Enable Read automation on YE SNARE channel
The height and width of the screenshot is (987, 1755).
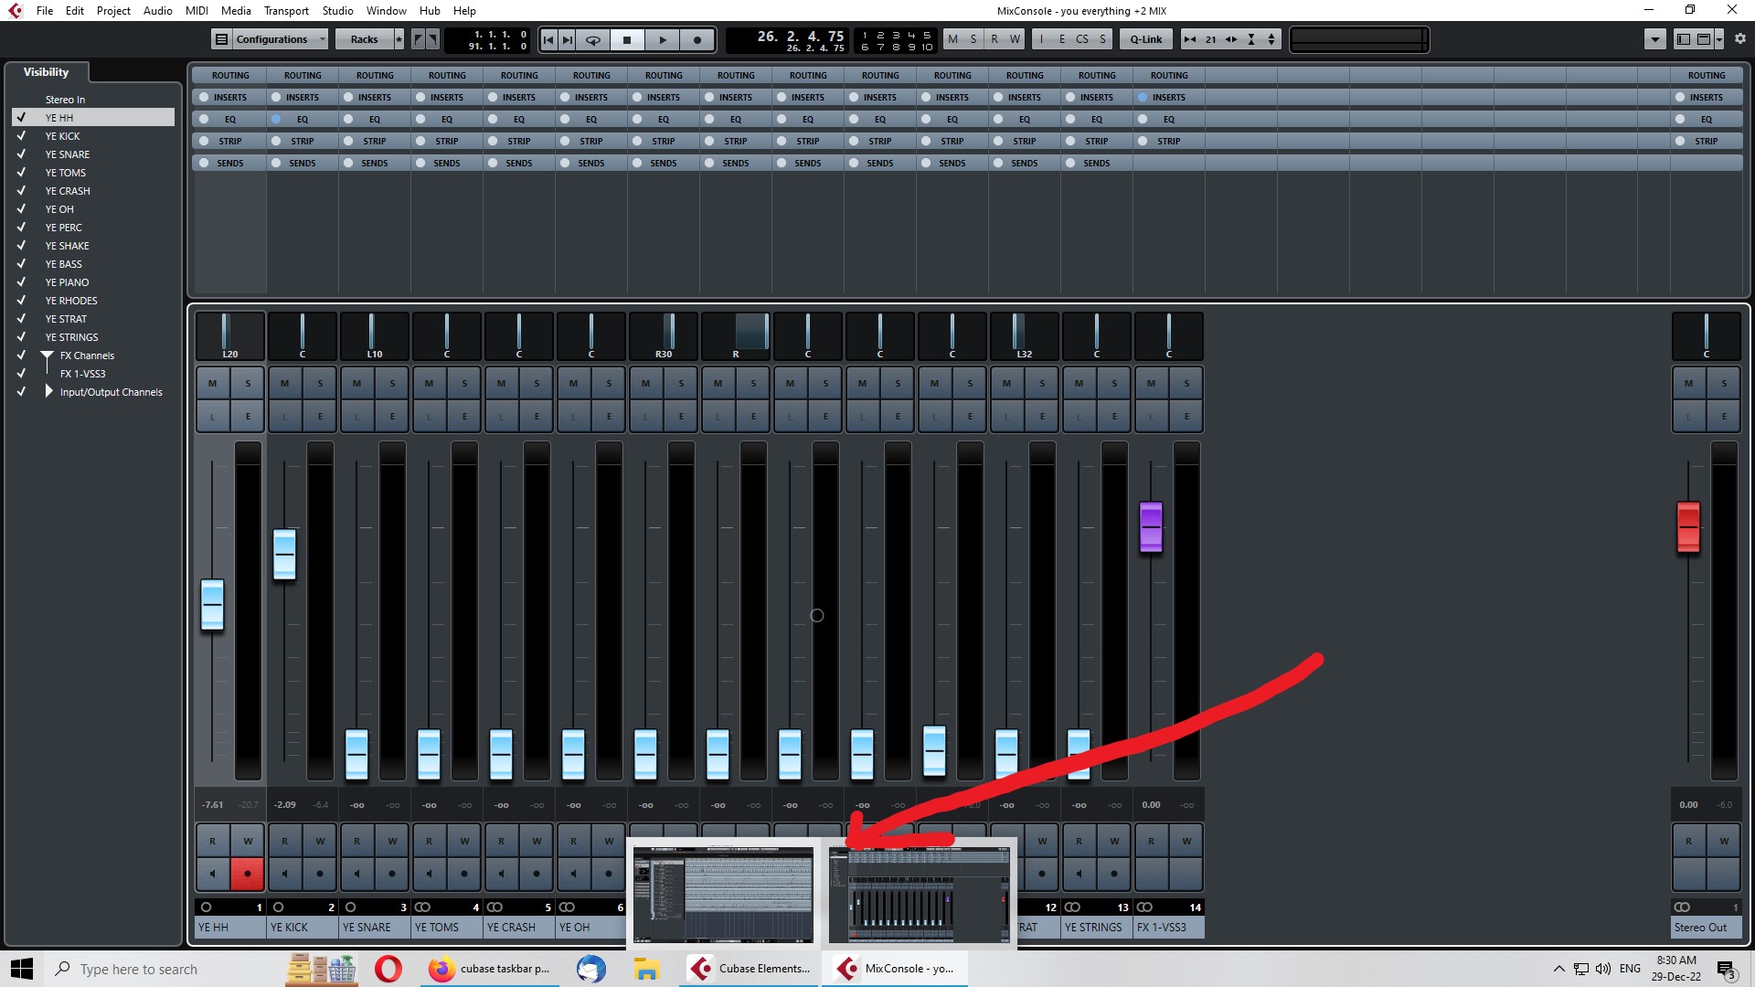pos(356,841)
